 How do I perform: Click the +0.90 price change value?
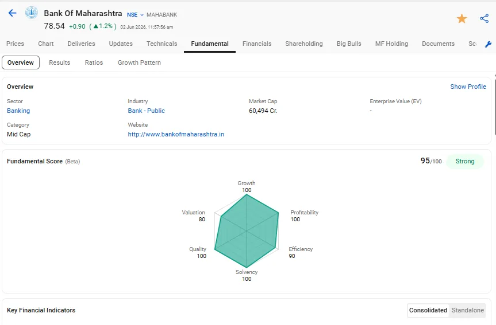pos(77,26)
